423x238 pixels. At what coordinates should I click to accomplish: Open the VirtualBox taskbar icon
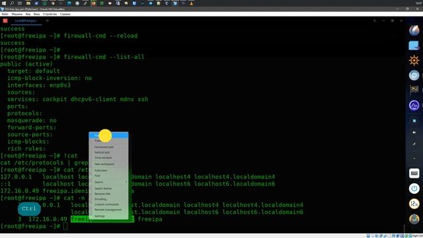[x=175, y=3]
